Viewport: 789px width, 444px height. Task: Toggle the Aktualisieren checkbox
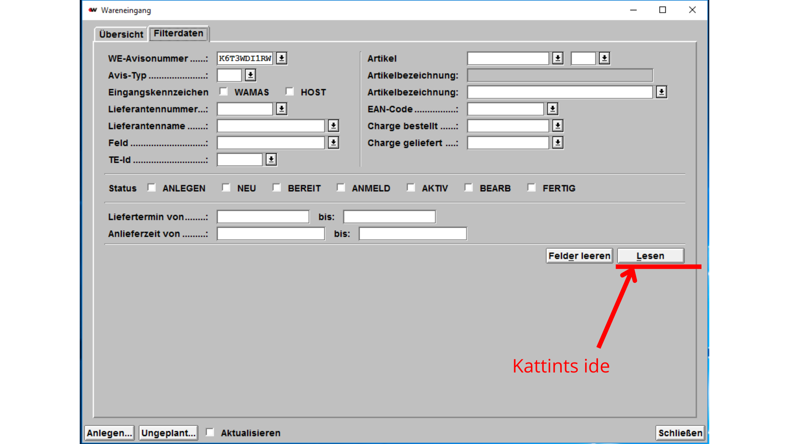pos(210,432)
